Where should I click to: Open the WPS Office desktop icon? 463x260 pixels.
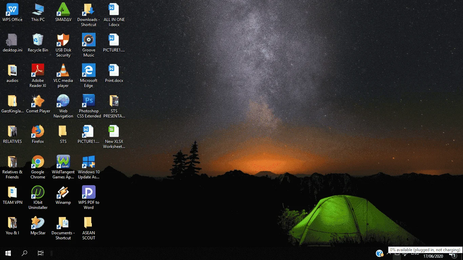[13, 13]
